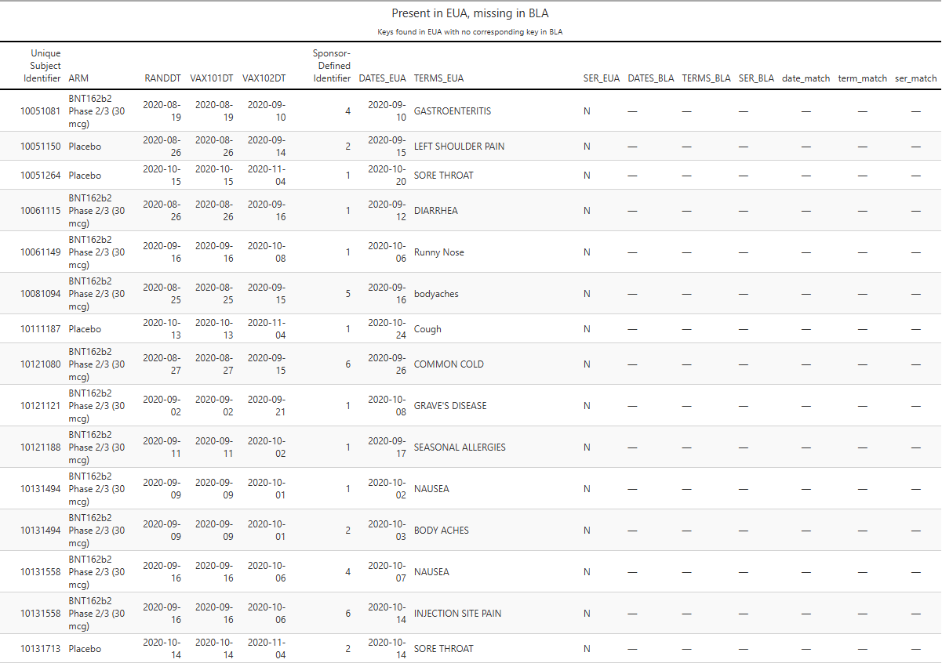Screen dimensions: 942x663
Task: Select the VAX102DT column header
Action: click(264, 78)
